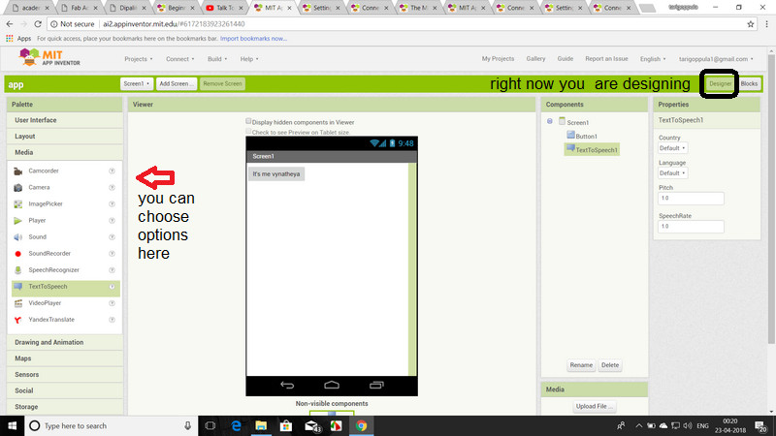Open the Connect menu
776x436 pixels.
coord(179,59)
